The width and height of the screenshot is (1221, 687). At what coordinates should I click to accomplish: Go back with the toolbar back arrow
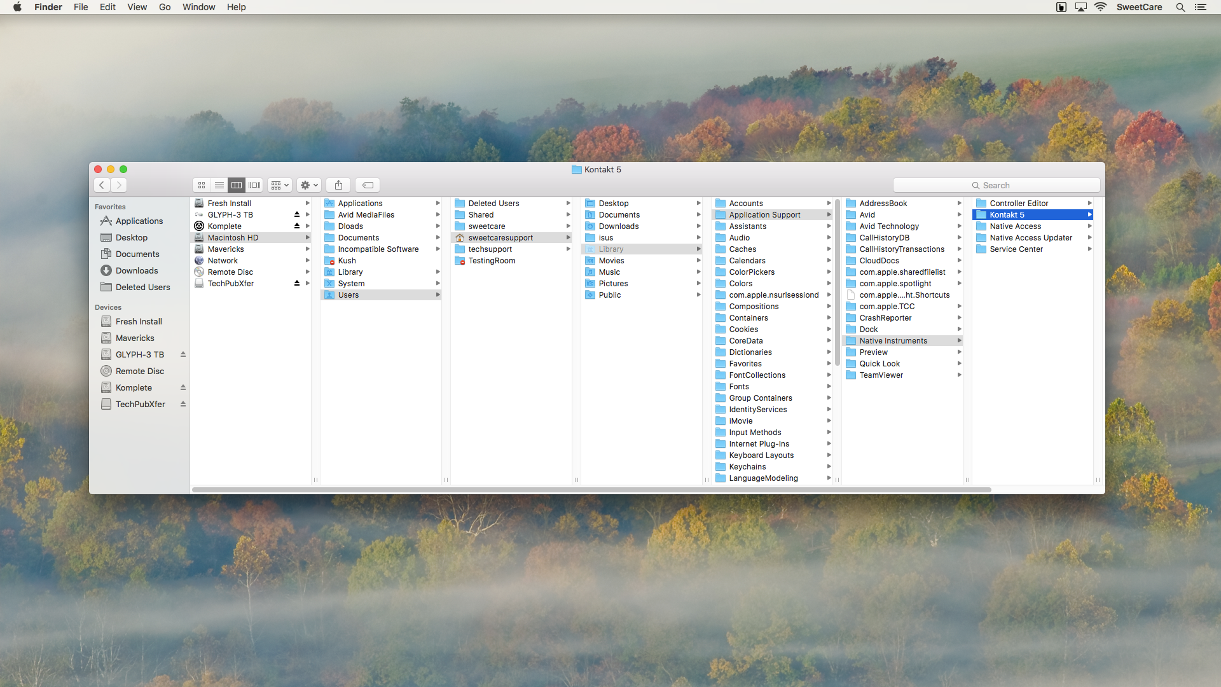pos(102,185)
